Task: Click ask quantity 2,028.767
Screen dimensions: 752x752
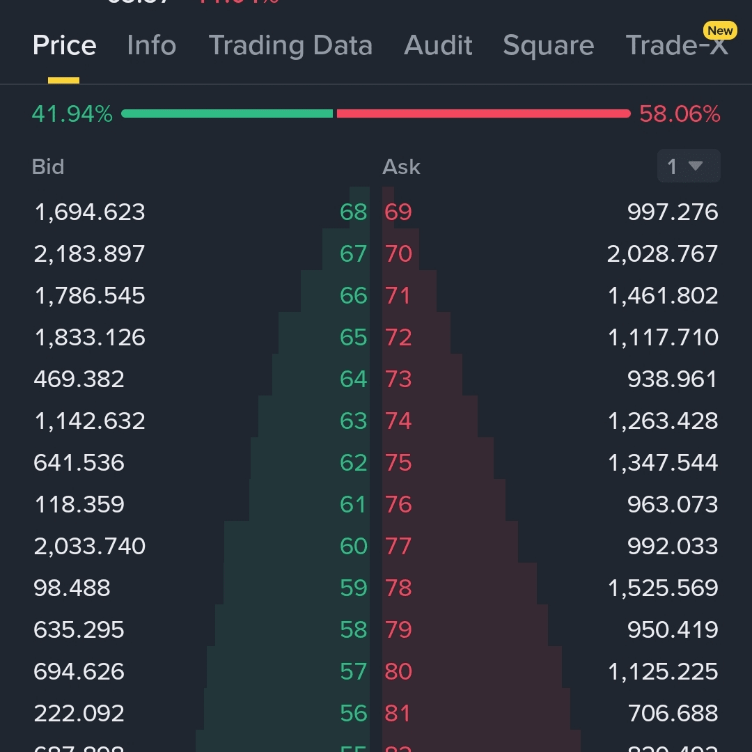Action: tap(662, 253)
